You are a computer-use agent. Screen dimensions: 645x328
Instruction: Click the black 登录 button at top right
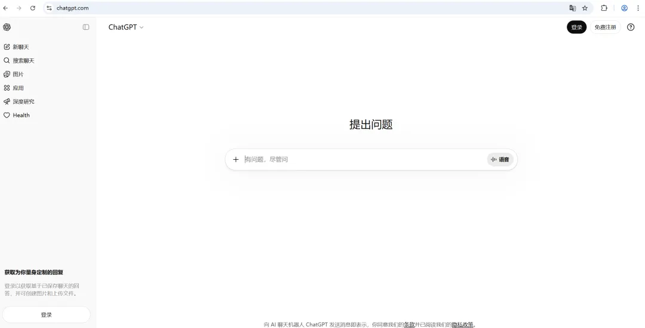coord(576,27)
